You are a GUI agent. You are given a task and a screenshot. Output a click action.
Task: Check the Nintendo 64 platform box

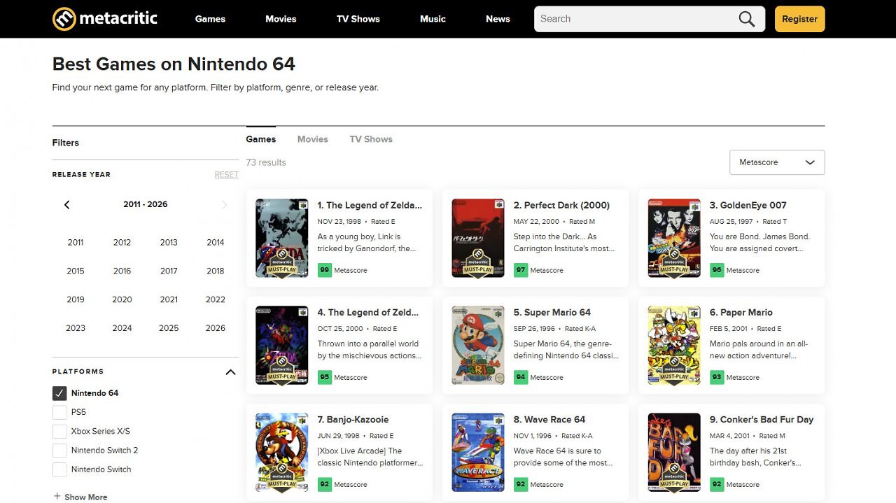pyautogui.click(x=59, y=393)
